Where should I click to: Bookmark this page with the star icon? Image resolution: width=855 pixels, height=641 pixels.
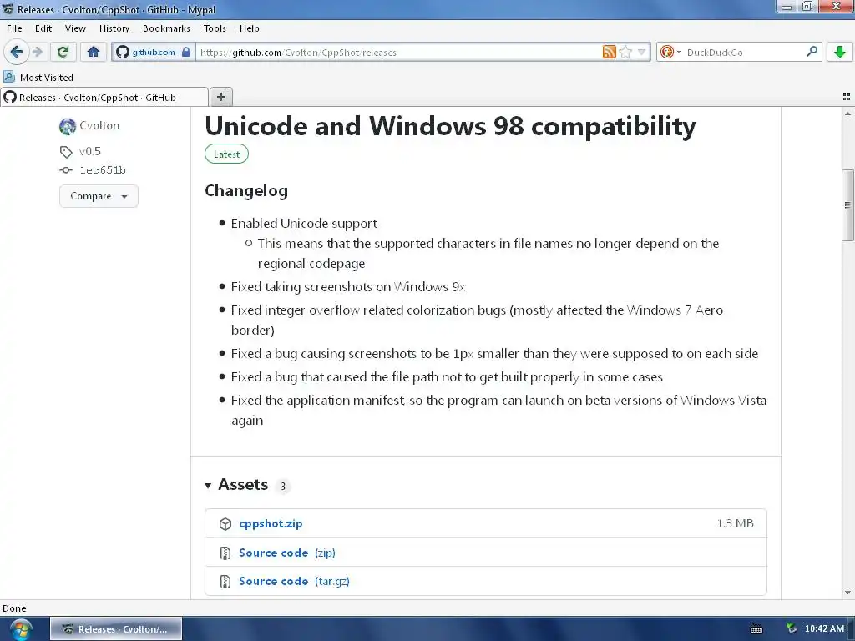(625, 52)
